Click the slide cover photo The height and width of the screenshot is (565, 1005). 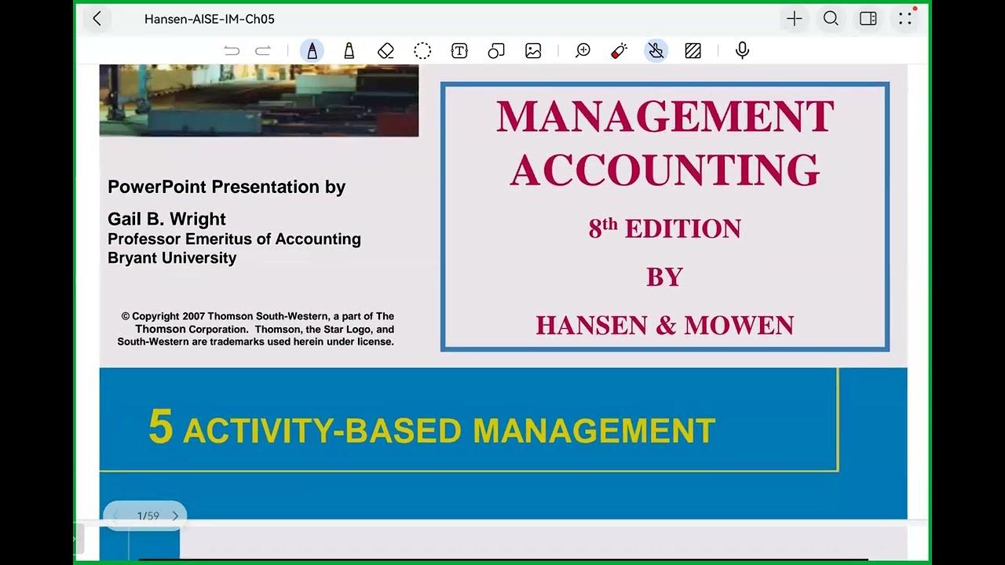(259, 100)
